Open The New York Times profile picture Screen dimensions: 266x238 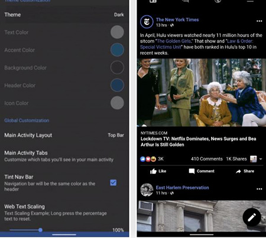pos(147,22)
